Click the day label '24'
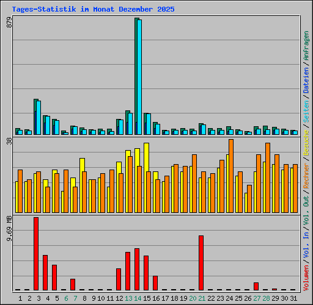This screenshot has width=313, height=305. point(229,298)
